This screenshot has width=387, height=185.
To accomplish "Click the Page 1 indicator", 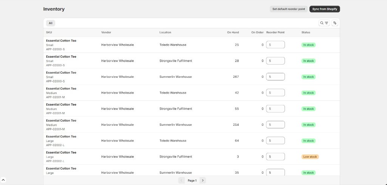I will pyautogui.click(x=192, y=180).
